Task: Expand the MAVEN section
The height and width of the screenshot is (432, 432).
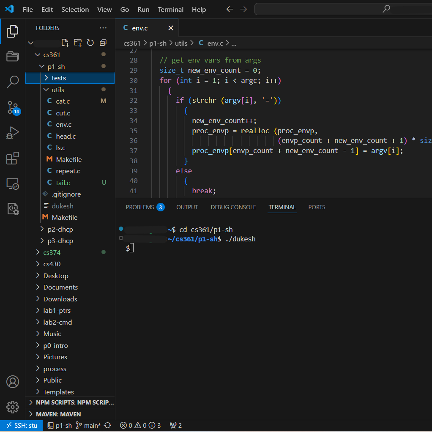Action: 70,414
